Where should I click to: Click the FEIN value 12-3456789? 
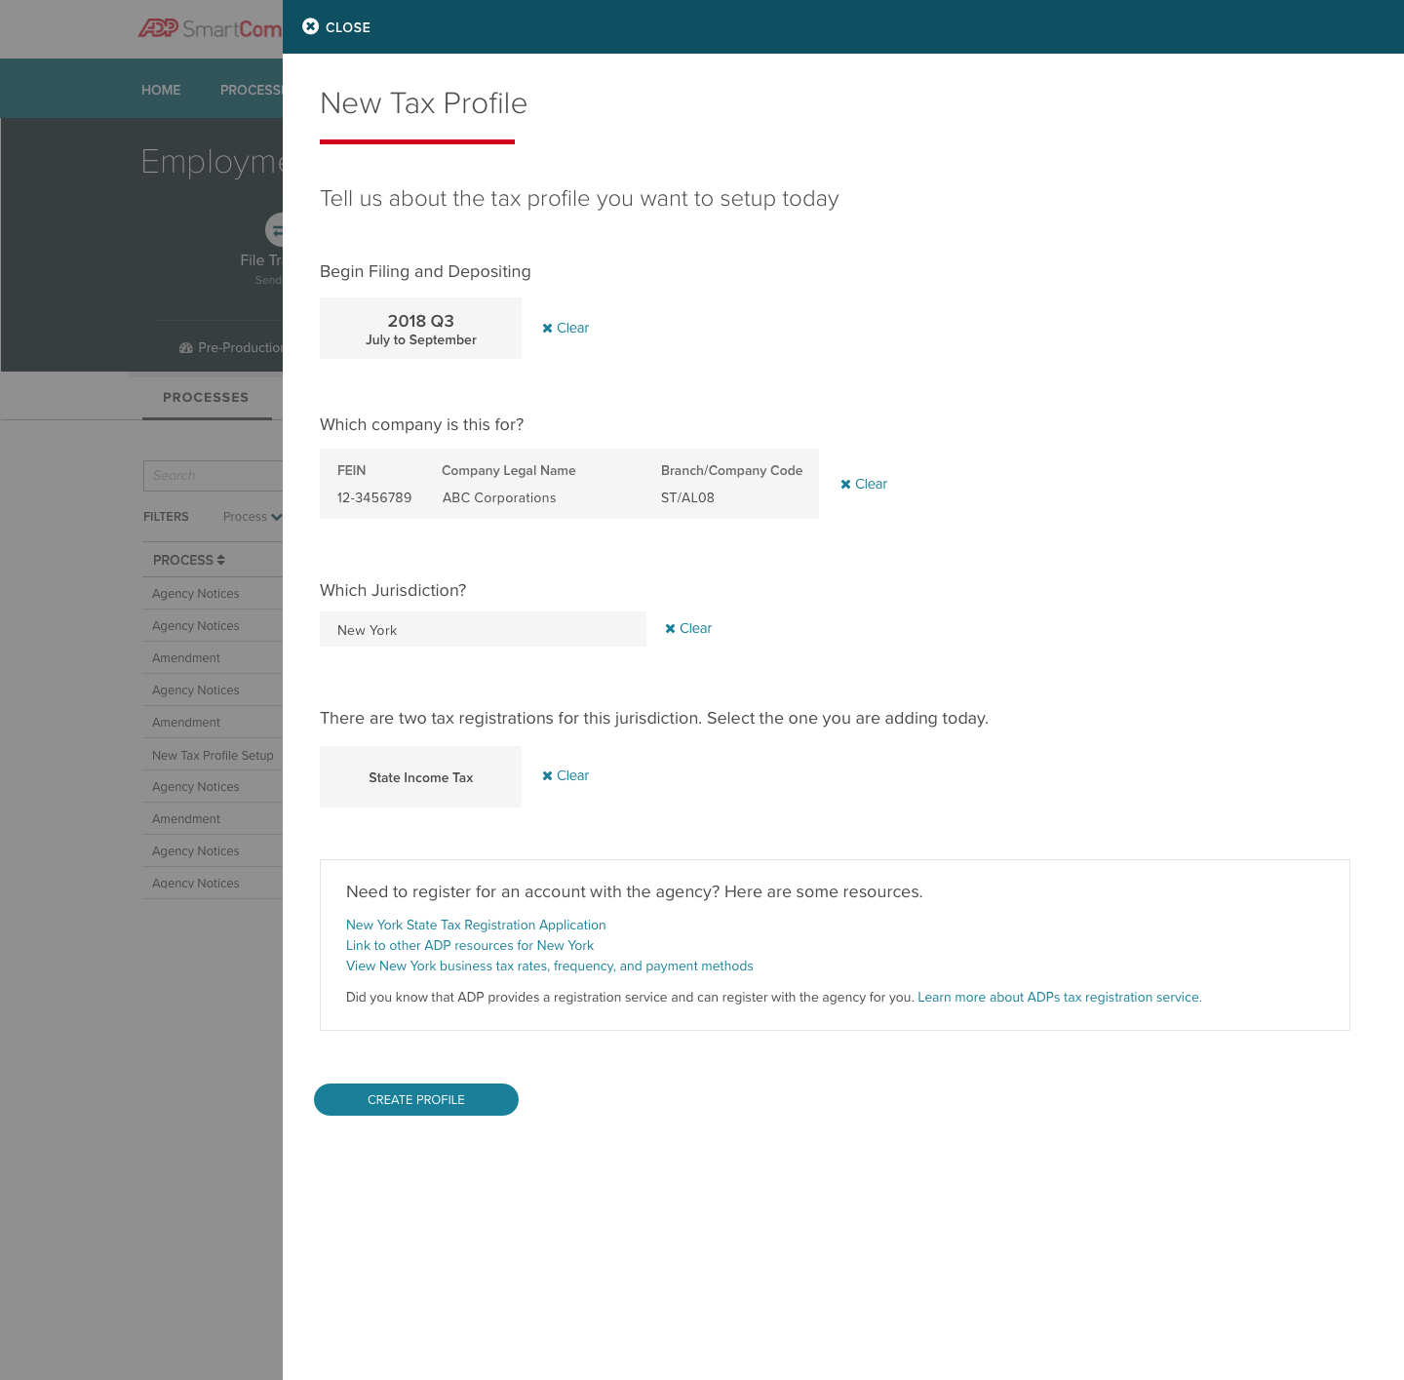click(x=374, y=497)
